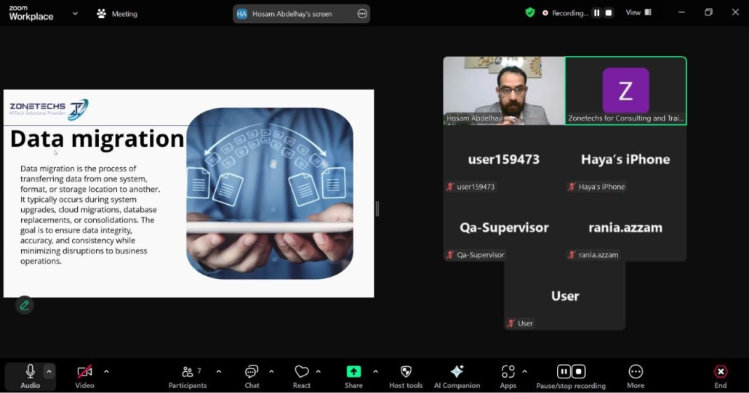The image size is (749, 393).
Task: Select Hosam Abdelhay's video thumbnail
Action: click(503, 91)
